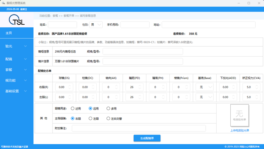This screenshot has height=149, width=264.
Task: Increase right eye 棱镜(Prism) value
Action: click(x=186, y=86)
